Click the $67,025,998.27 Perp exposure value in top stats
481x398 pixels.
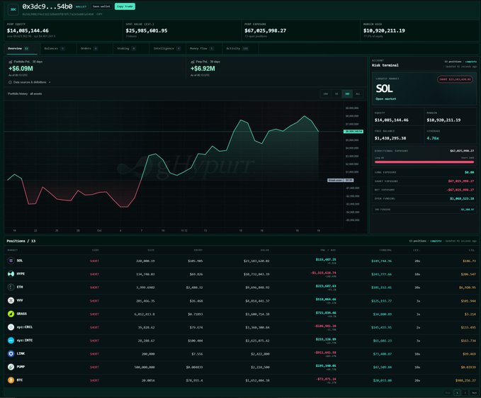(x=266, y=30)
